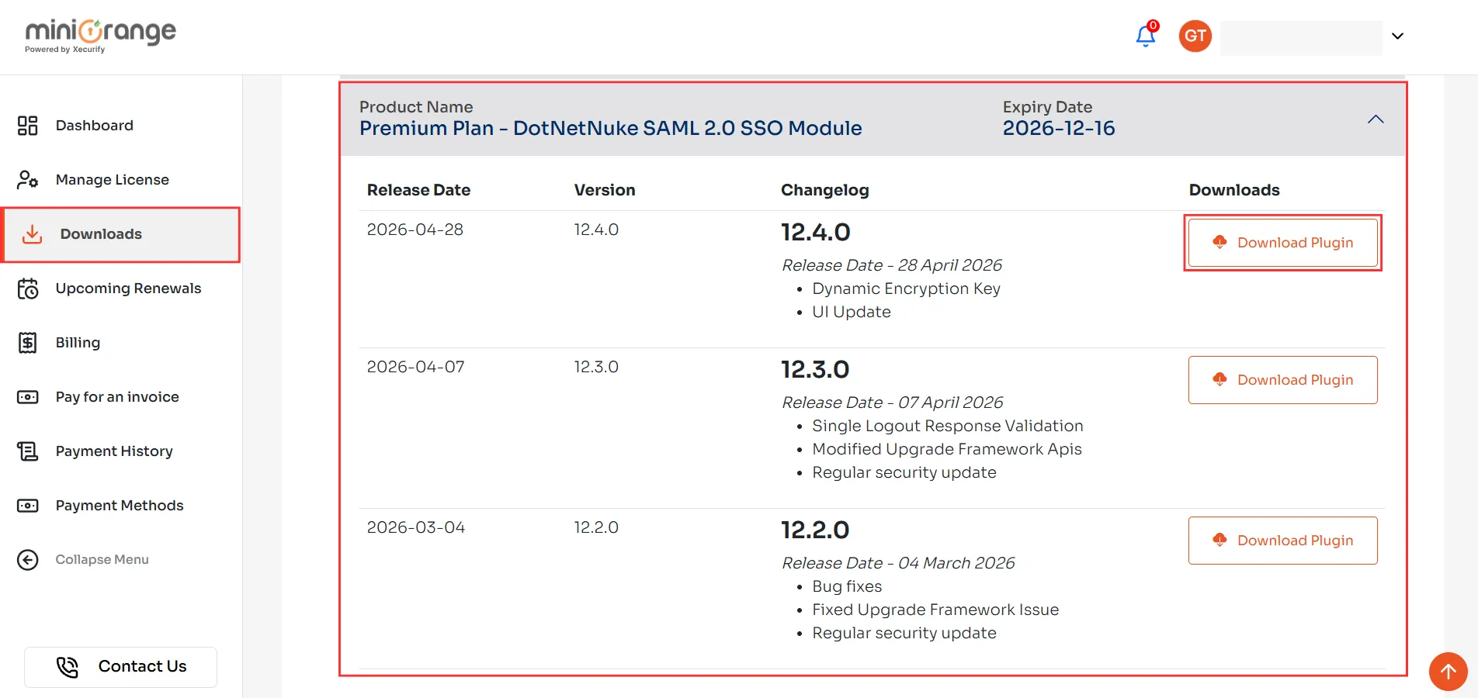Click 'Release Date - 04 March 2026' text

(x=898, y=563)
